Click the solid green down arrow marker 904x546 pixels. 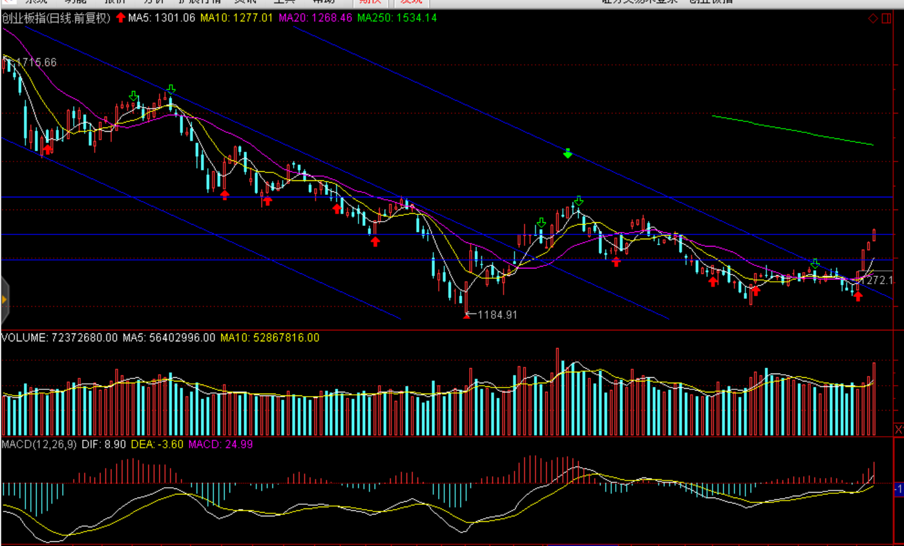click(x=568, y=154)
